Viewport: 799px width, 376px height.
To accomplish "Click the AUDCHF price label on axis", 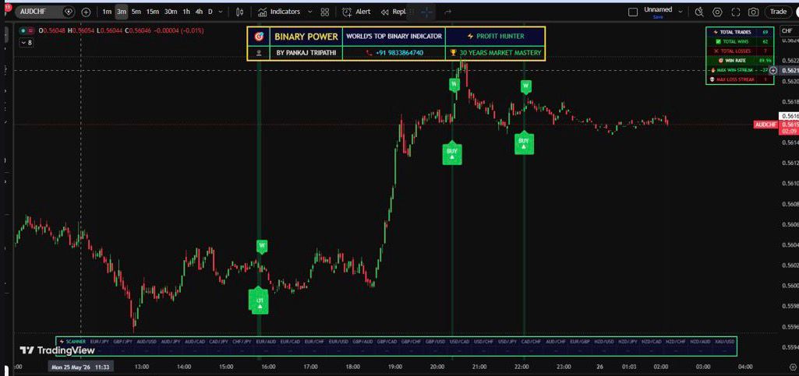I will click(765, 125).
